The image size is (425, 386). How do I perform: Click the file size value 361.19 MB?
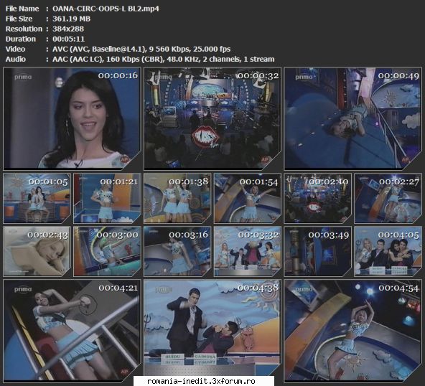72,19
